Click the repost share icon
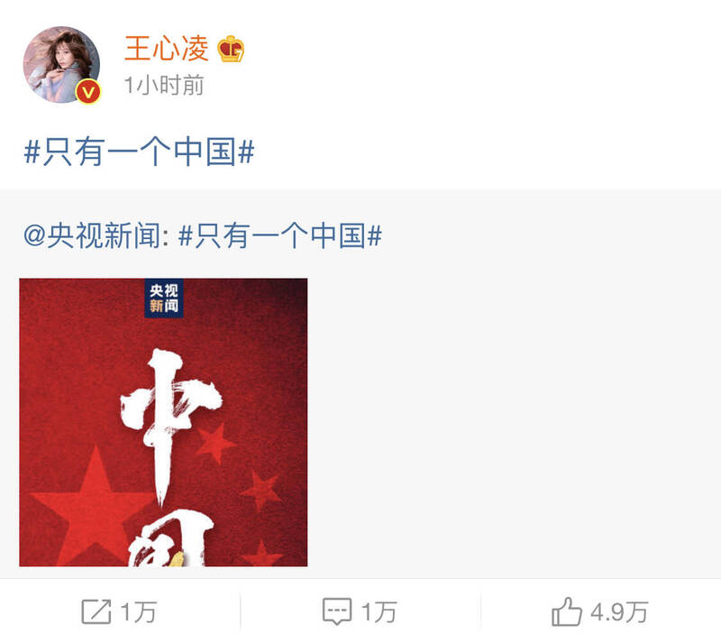Screen dimensions: 721x643 coord(96,611)
